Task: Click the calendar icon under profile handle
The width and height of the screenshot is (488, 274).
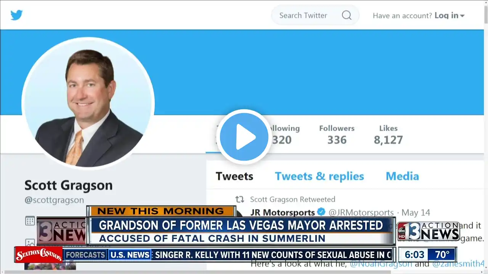Action: point(30,221)
